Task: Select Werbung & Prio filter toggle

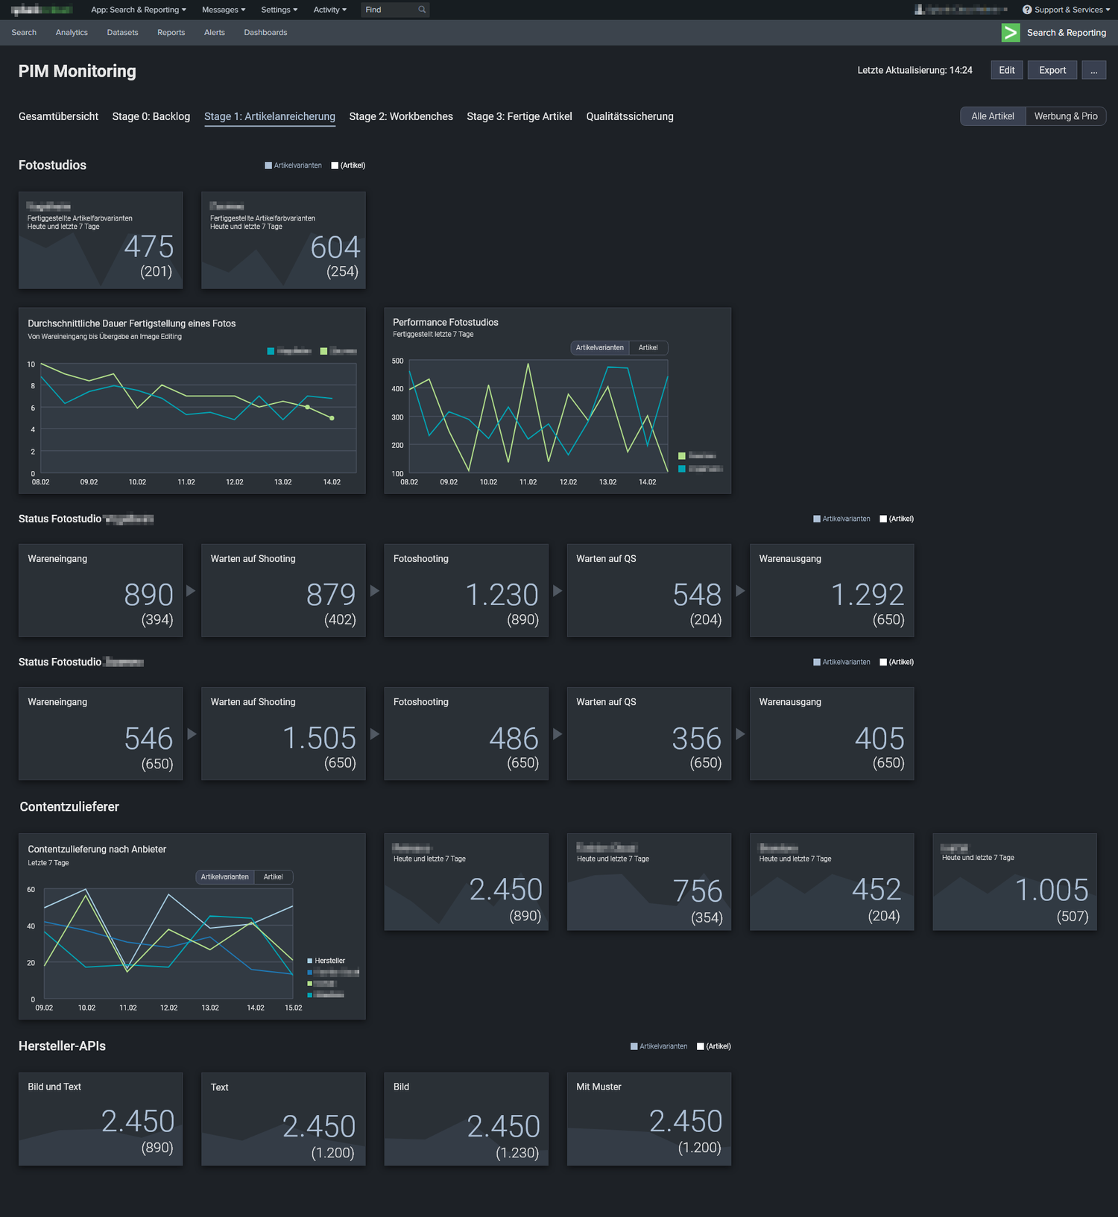Action: click(1066, 116)
